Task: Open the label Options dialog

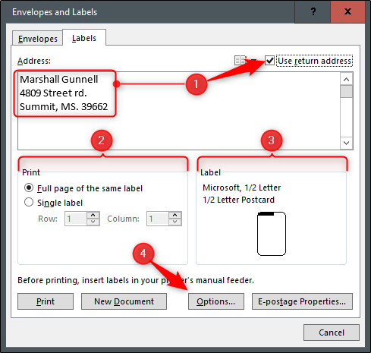Action: [216, 301]
